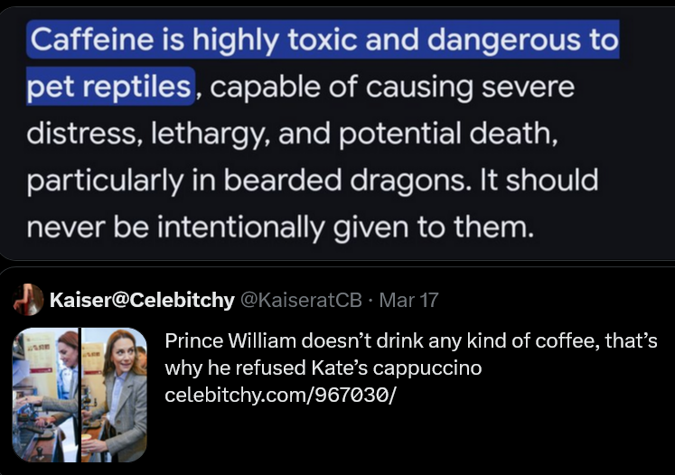Open the Mar 17 tweet timestamp
Screen dimensions: 675x475
tap(408, 300)
